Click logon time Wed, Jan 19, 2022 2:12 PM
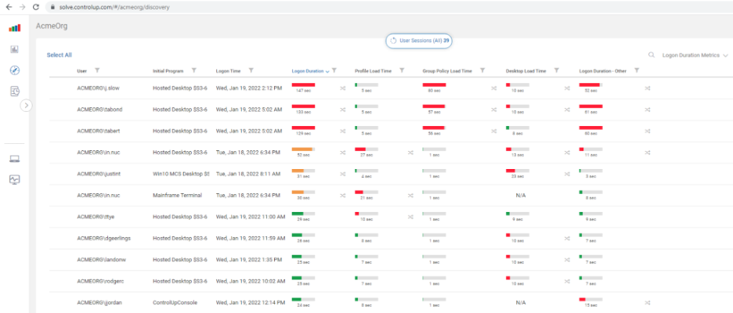Image resolution: width=733 pixels, height=313 pixels. point(249,88)
